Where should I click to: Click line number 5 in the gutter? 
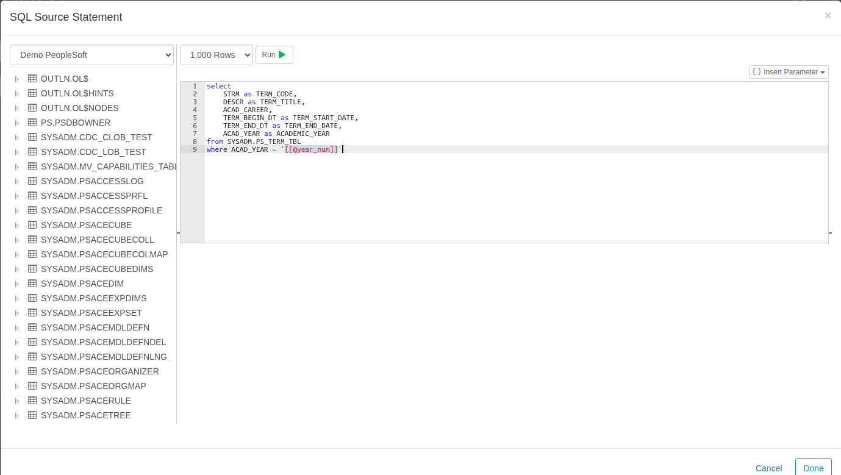tap(195, 118)
